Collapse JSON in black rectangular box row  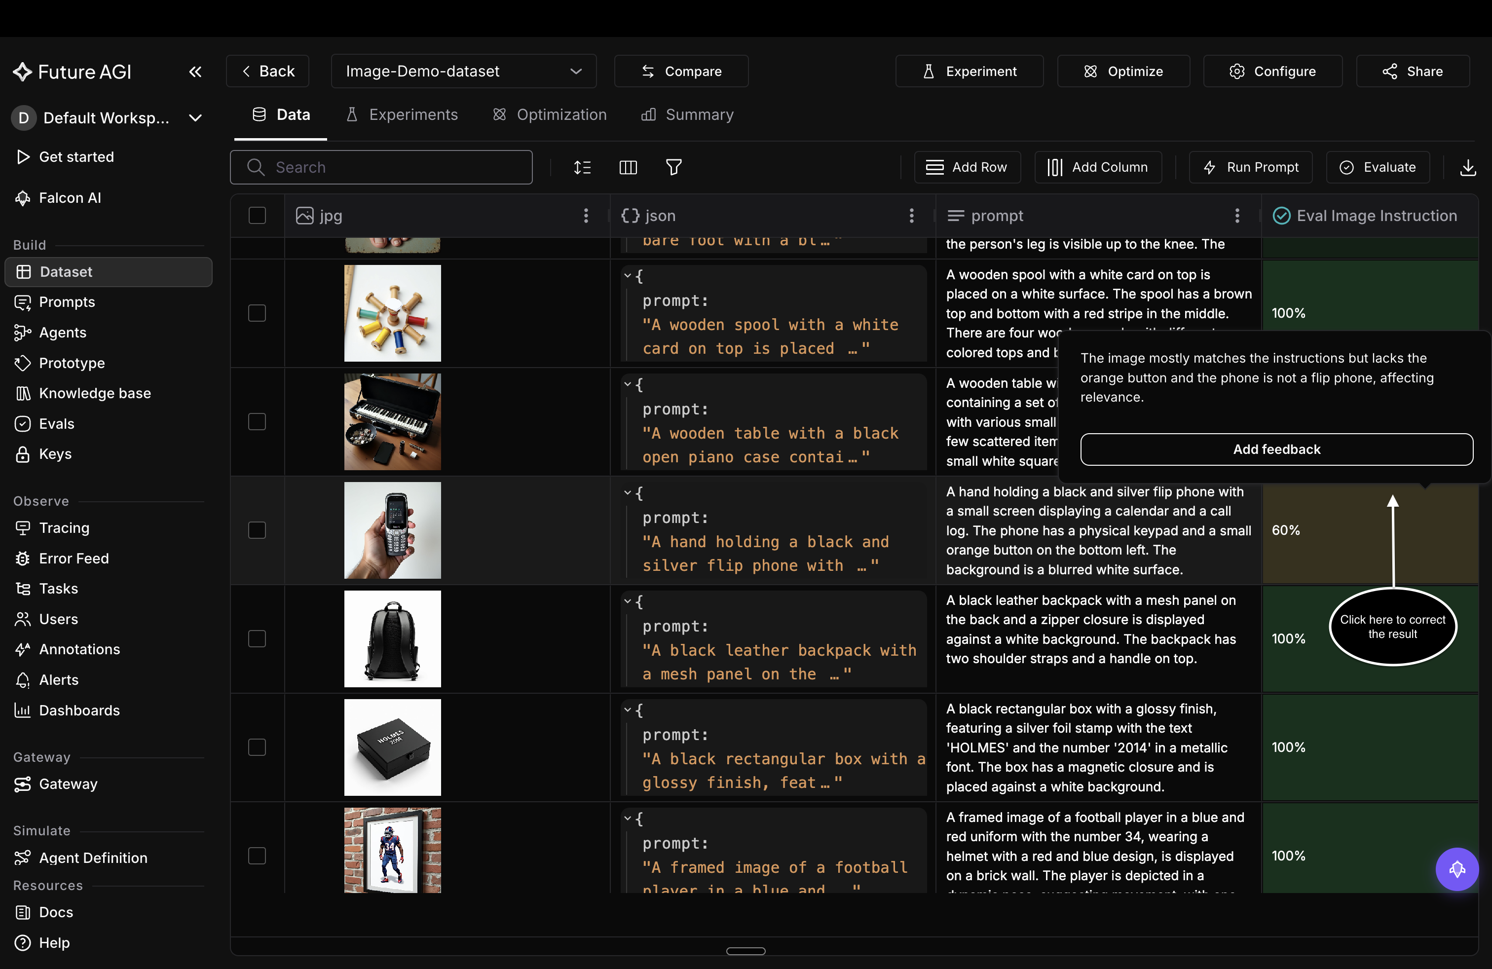[628, 710]
